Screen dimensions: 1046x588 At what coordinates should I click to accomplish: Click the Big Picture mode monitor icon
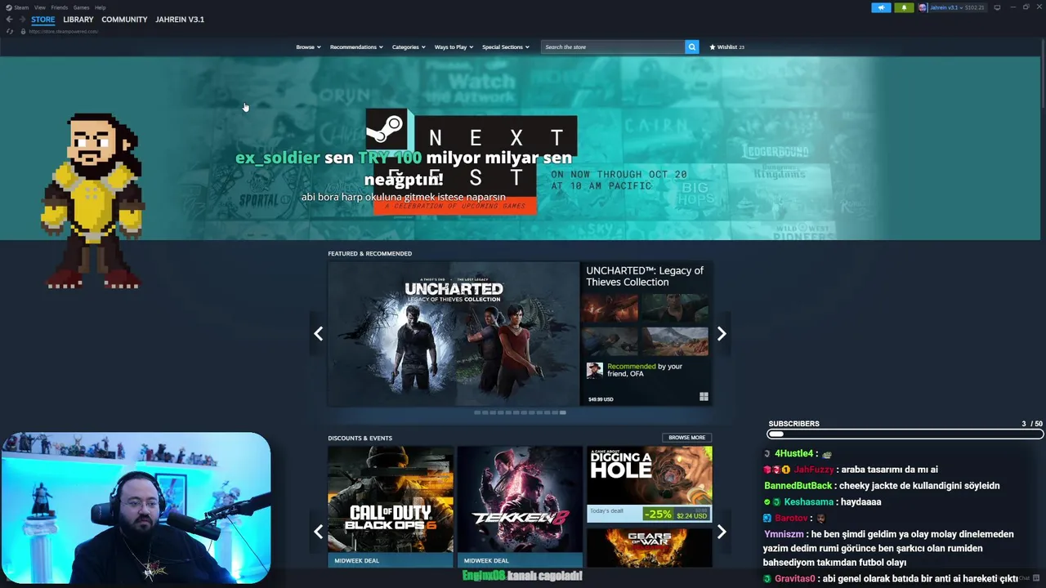[x=997, y=7]
